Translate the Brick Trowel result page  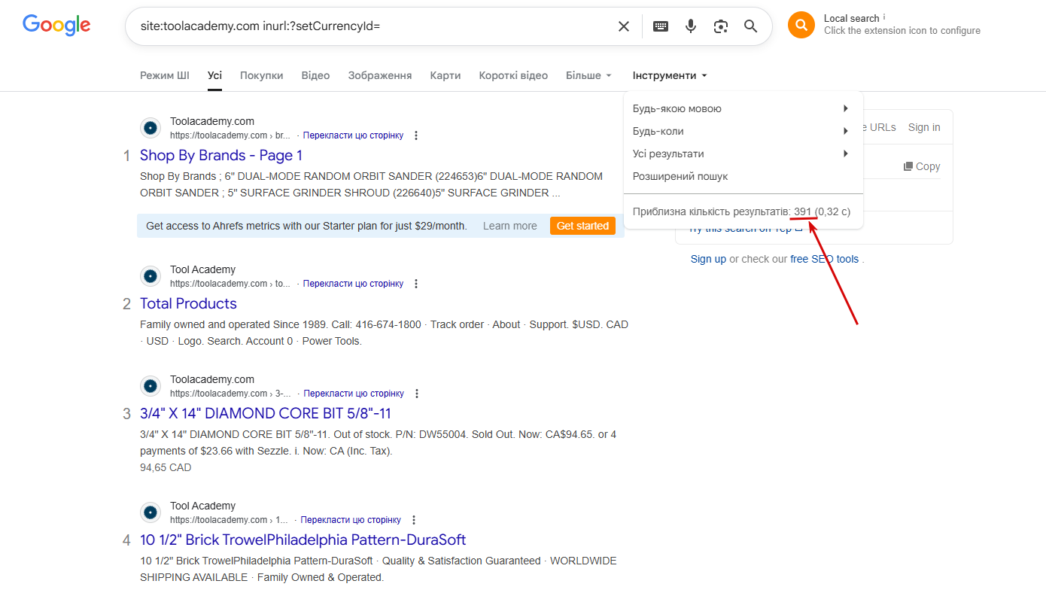point(351,520)
